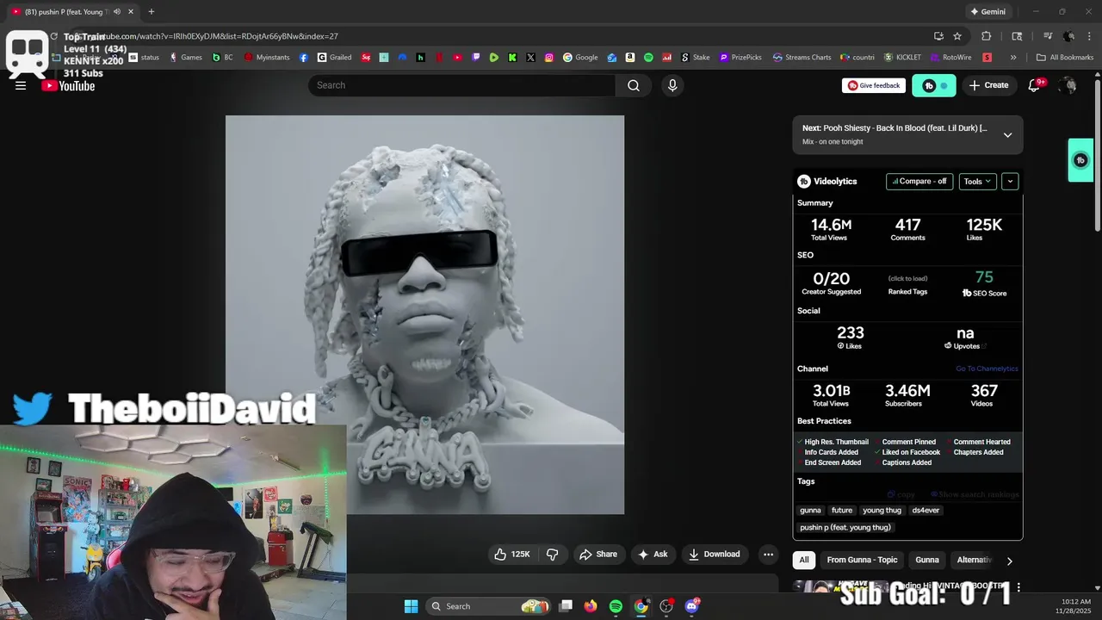Open three-dot menu on suggested video
The height and width of the screenshot is (620, 1102).
click(x=1018, y=587)
